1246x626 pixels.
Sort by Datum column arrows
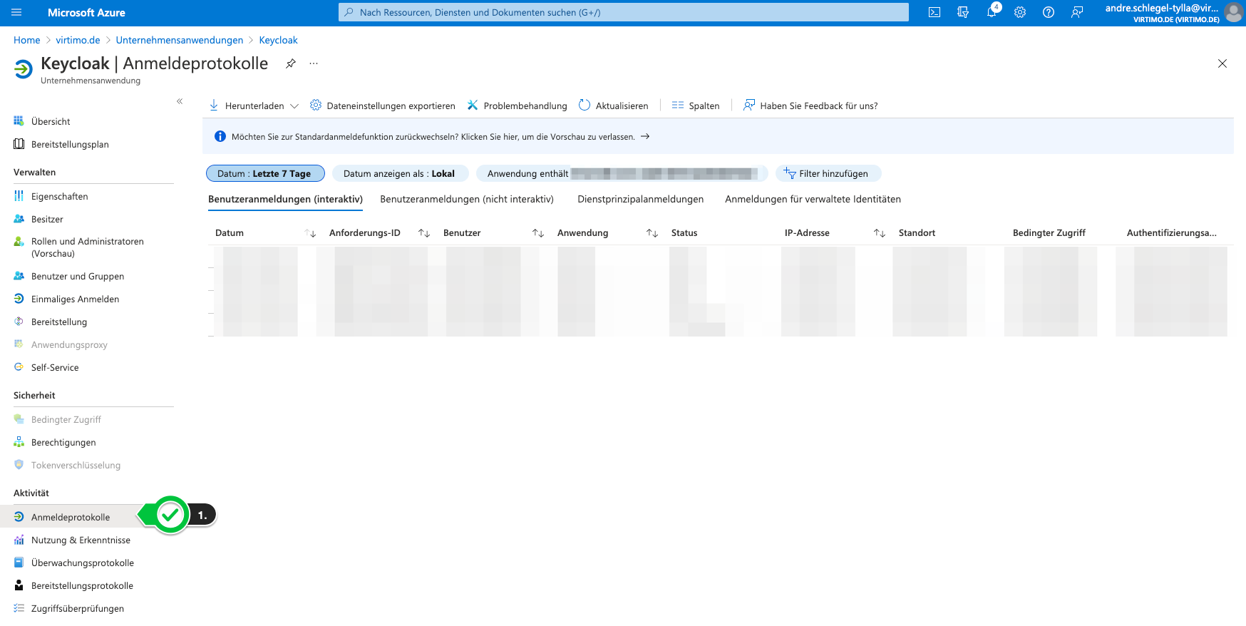(x=310, y=233)
